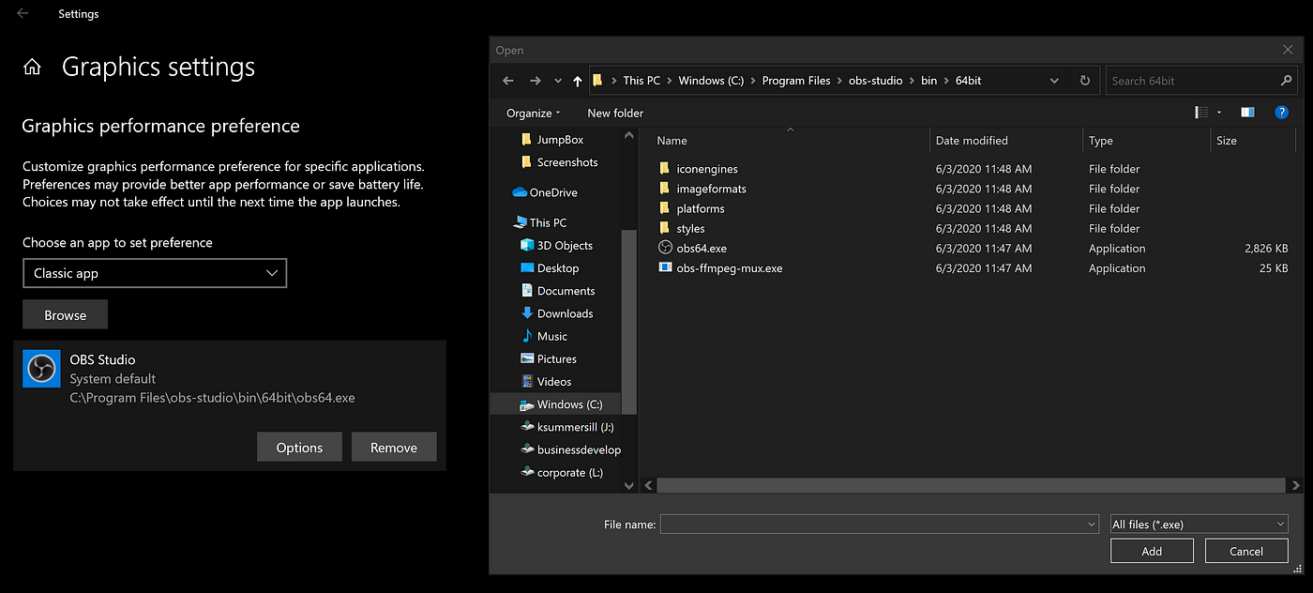Go up one folder level
The width and height of the screenshot is (1313, 593).
[577, 81]
